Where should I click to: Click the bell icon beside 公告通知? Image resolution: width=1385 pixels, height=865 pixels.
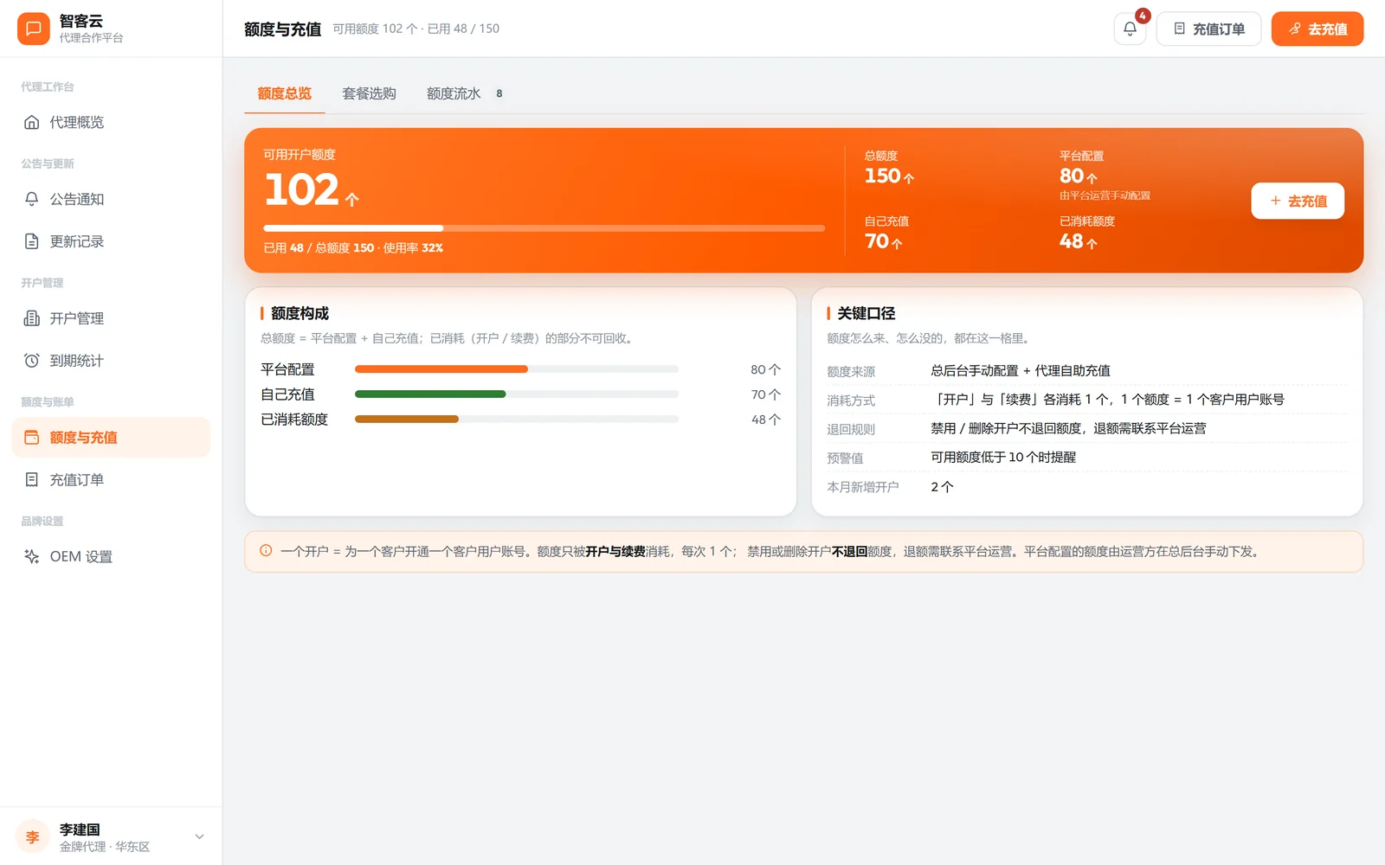click(x=32, y=199)
